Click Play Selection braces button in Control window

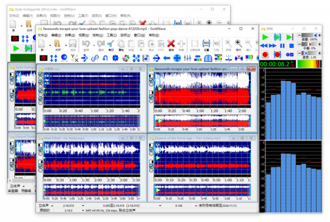(x=278, y=37)
